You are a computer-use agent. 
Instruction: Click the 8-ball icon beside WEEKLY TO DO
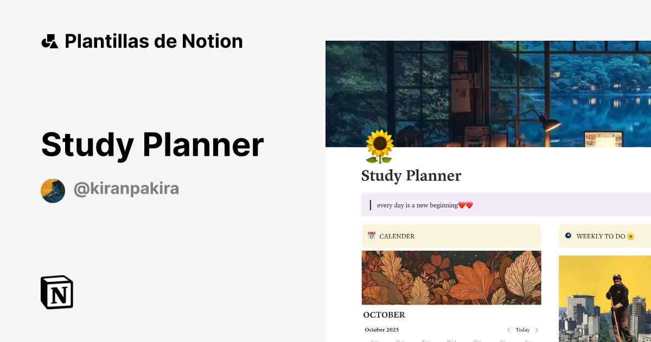(x=567, y=236)
